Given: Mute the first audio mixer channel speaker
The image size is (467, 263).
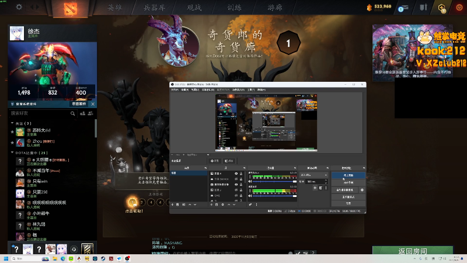Looking at the screenshot, I should [250, 181].
